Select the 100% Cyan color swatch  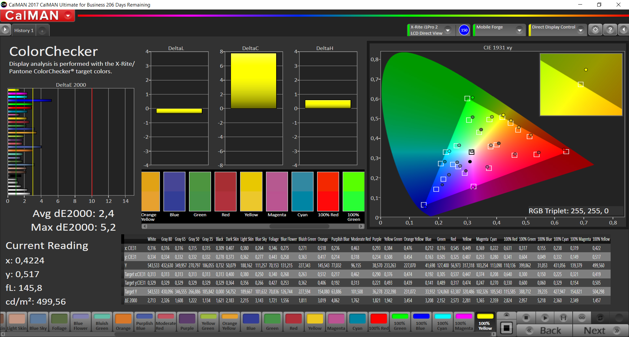pyautogui.click(x=442, y=322)
